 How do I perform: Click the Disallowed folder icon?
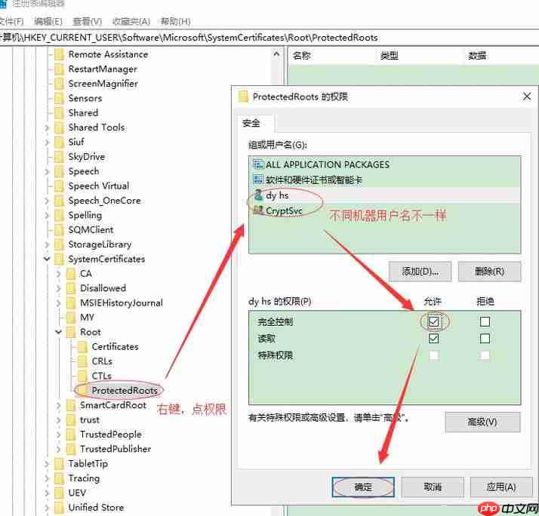71,288
